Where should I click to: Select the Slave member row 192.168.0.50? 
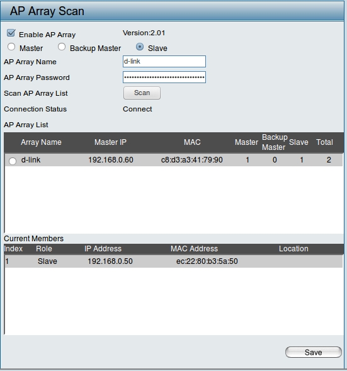point(173,261)
